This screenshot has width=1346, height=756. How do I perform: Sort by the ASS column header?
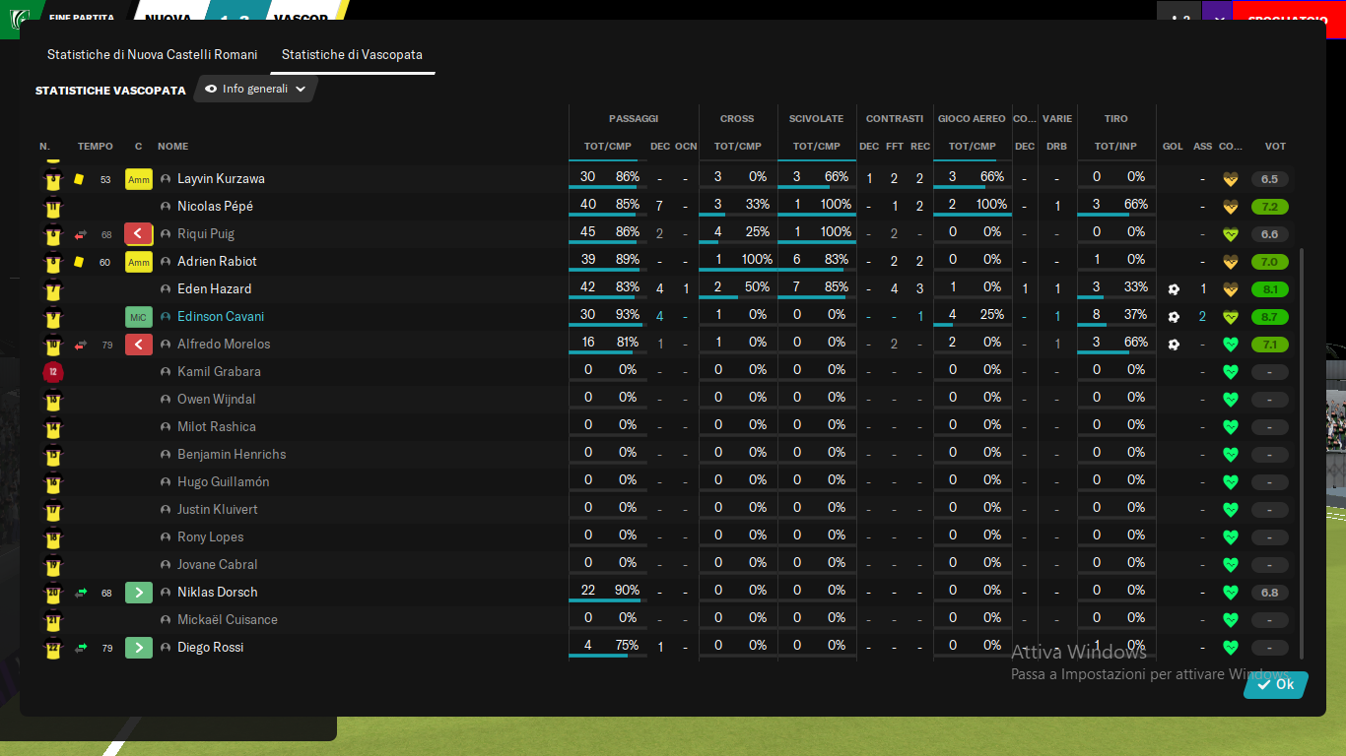tap(1203, 147)
